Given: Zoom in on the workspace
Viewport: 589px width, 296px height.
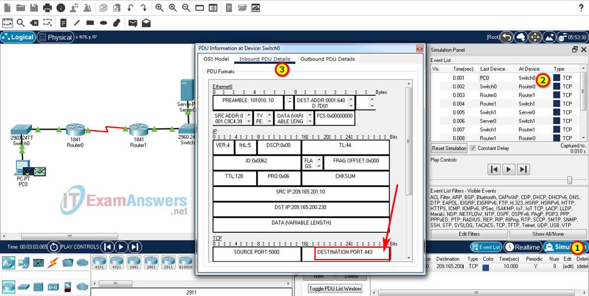Looking at the screenshot, I should point(160,8).
